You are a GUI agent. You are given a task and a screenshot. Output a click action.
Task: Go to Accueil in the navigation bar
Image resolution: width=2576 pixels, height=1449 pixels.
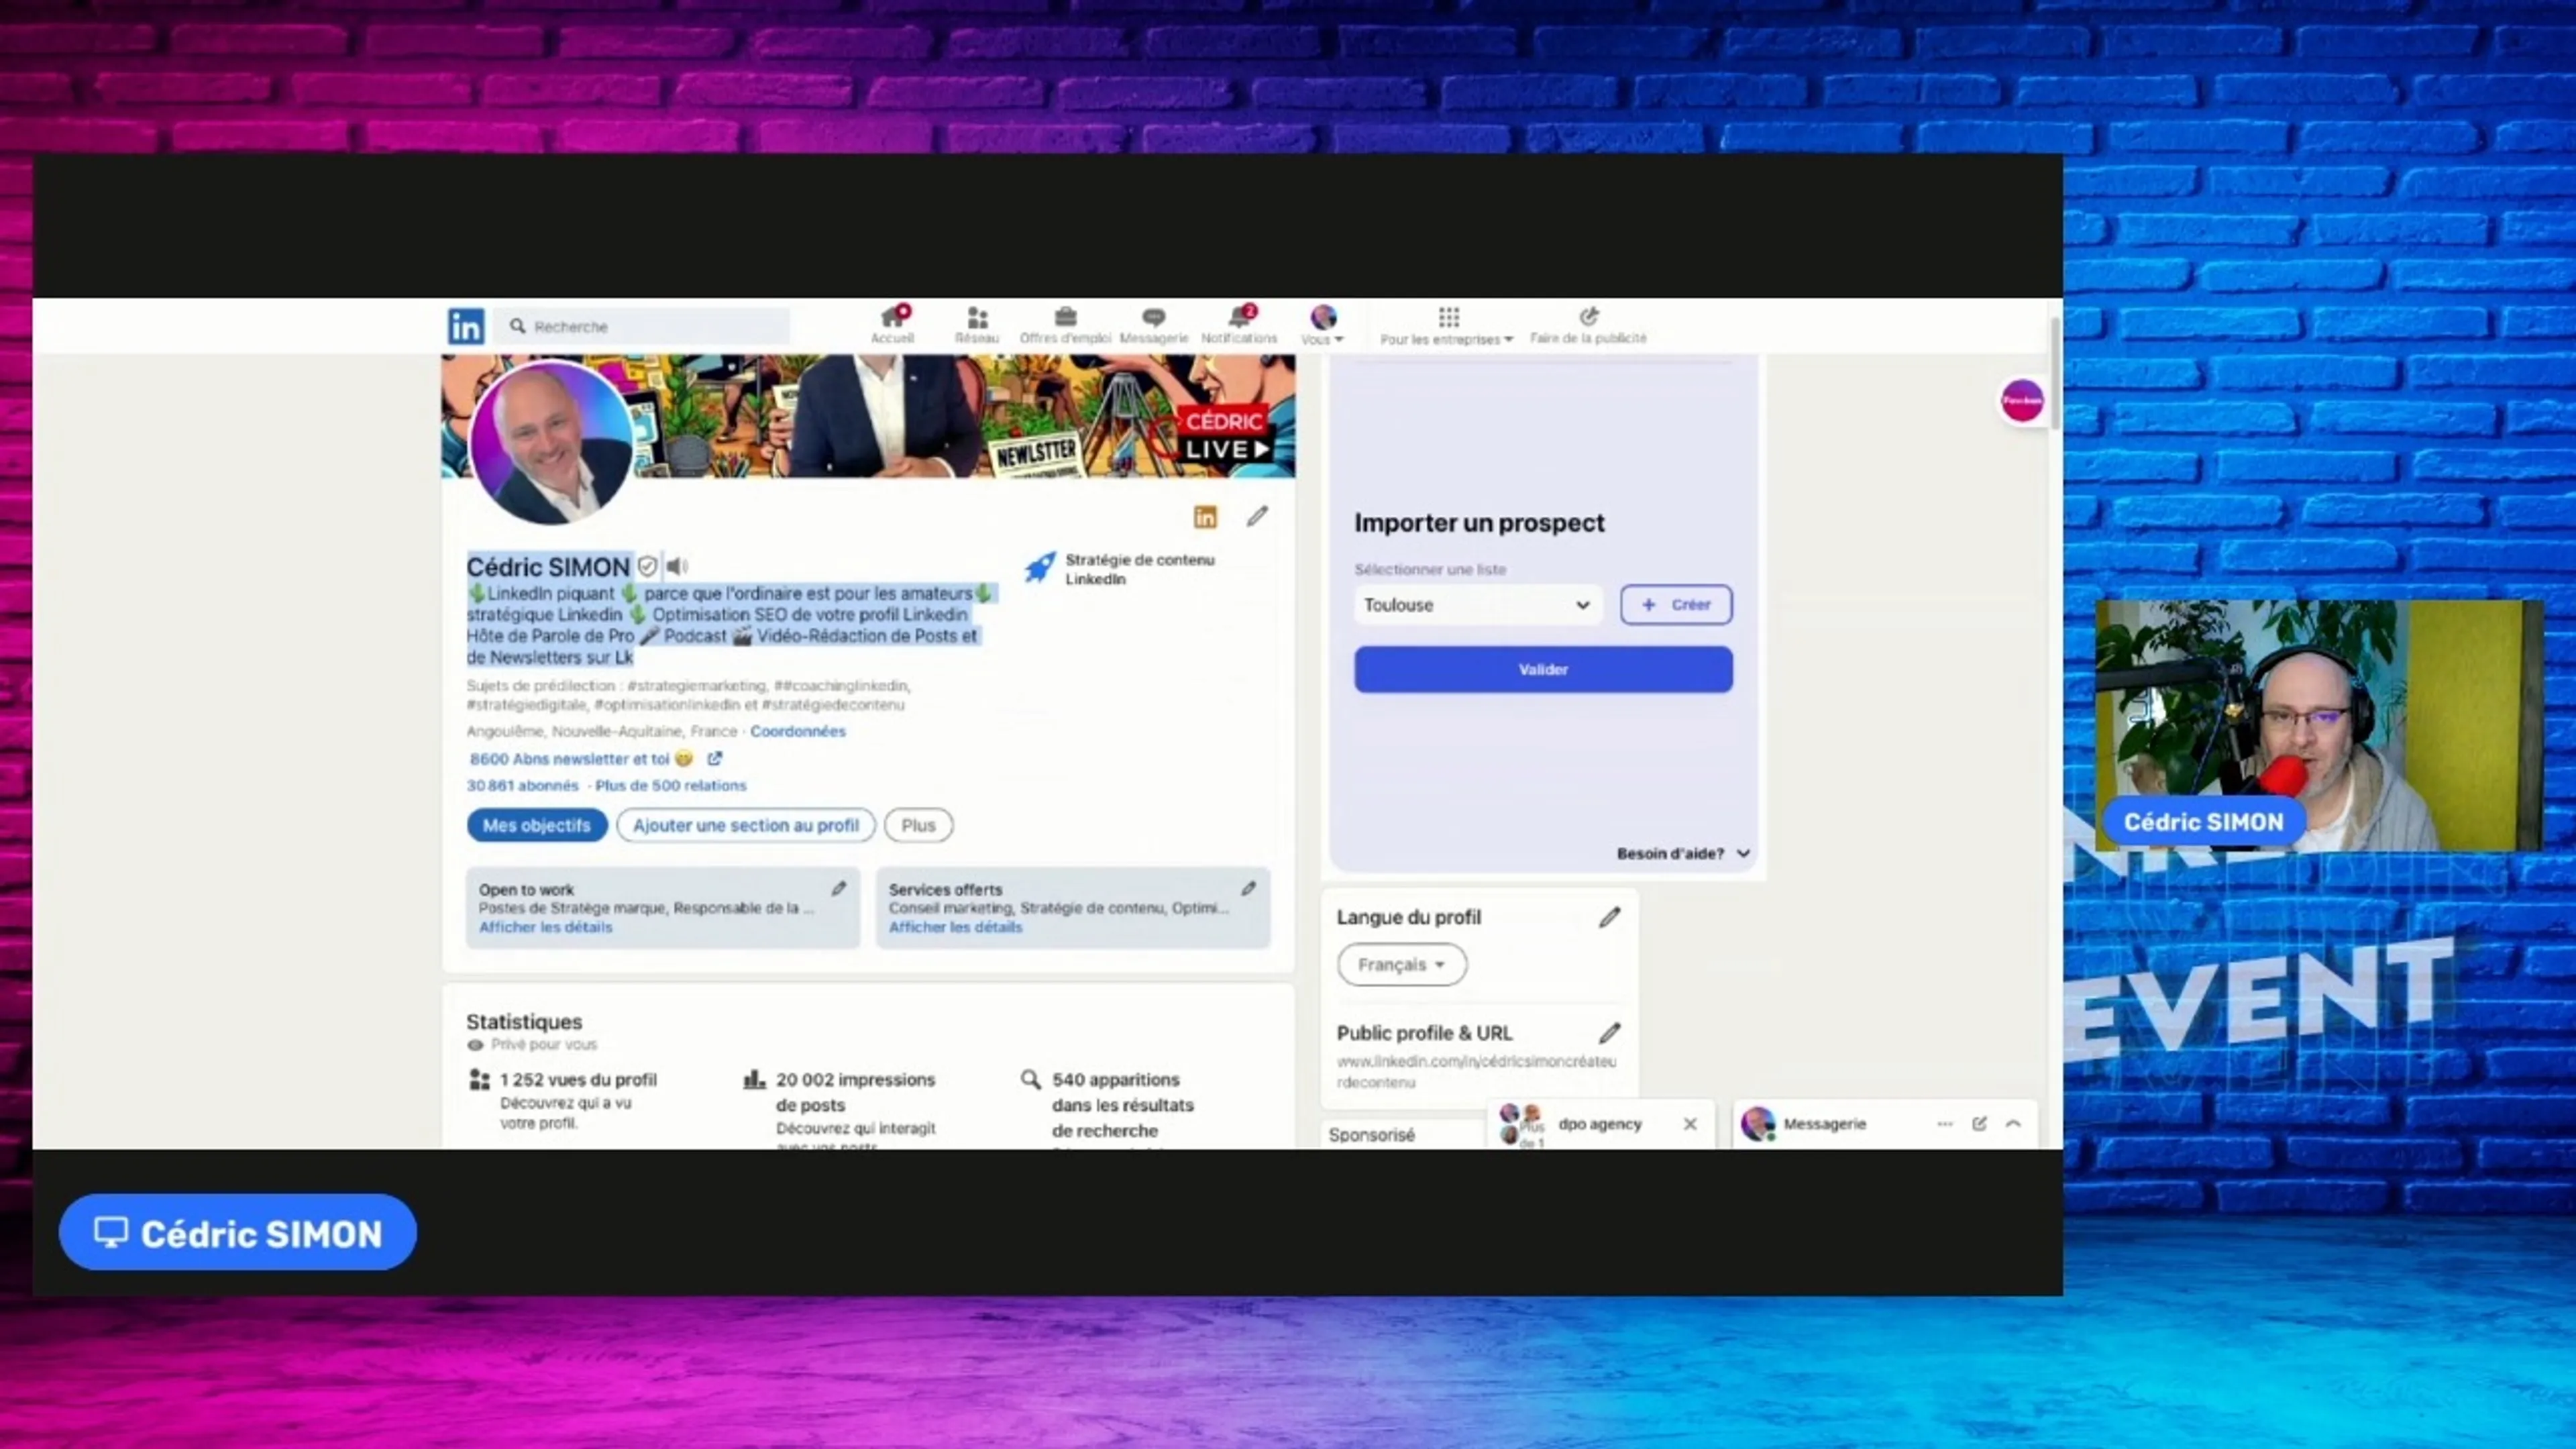click(892, 325)
